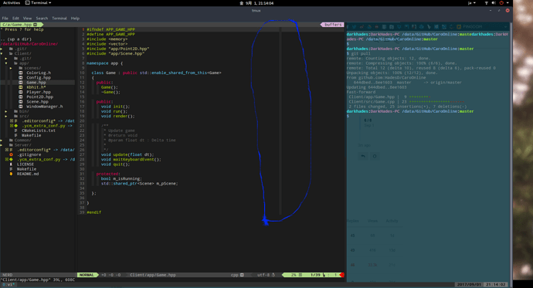The width and height of the screenshot is (533, 288).
Task: Click the Activities button
Action: [12, 3]
